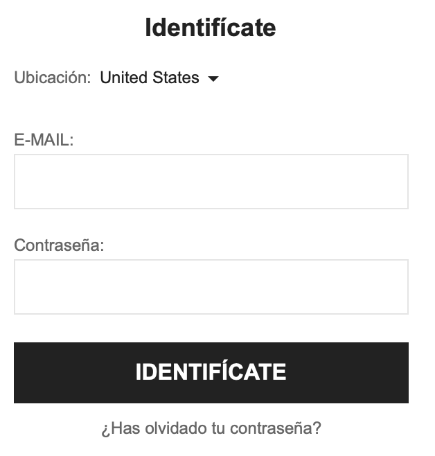Change location from United States

click(159, 78)
